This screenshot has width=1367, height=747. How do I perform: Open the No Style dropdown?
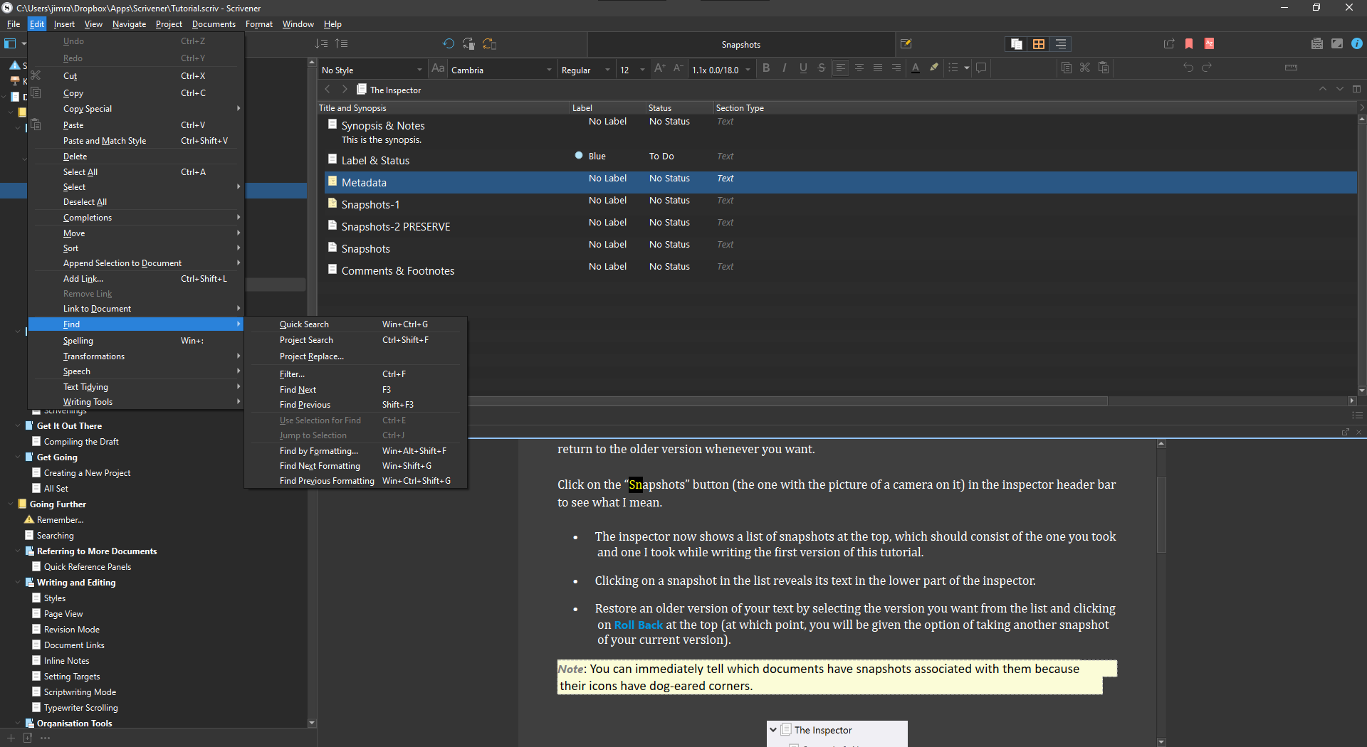click(371, 69)
